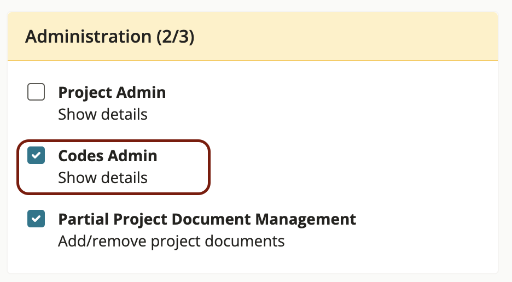Click the Codes Admin label text
Viewport: 512px width, 282px height.
(107, 156)
